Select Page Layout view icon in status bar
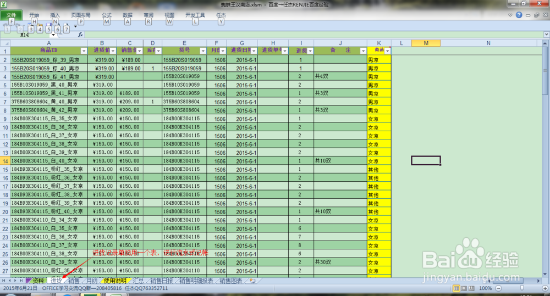The image size is (550, 296). tap(464, 288)
